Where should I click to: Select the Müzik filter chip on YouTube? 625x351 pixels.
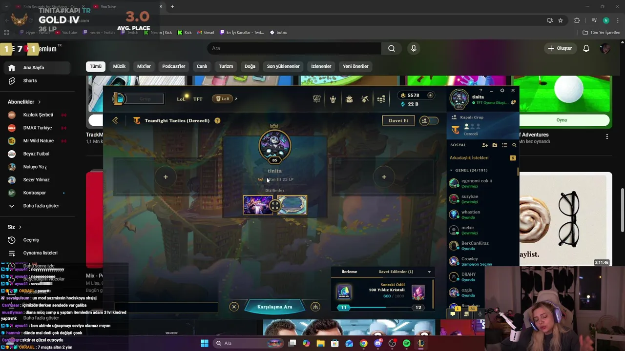tap(119, 66)
